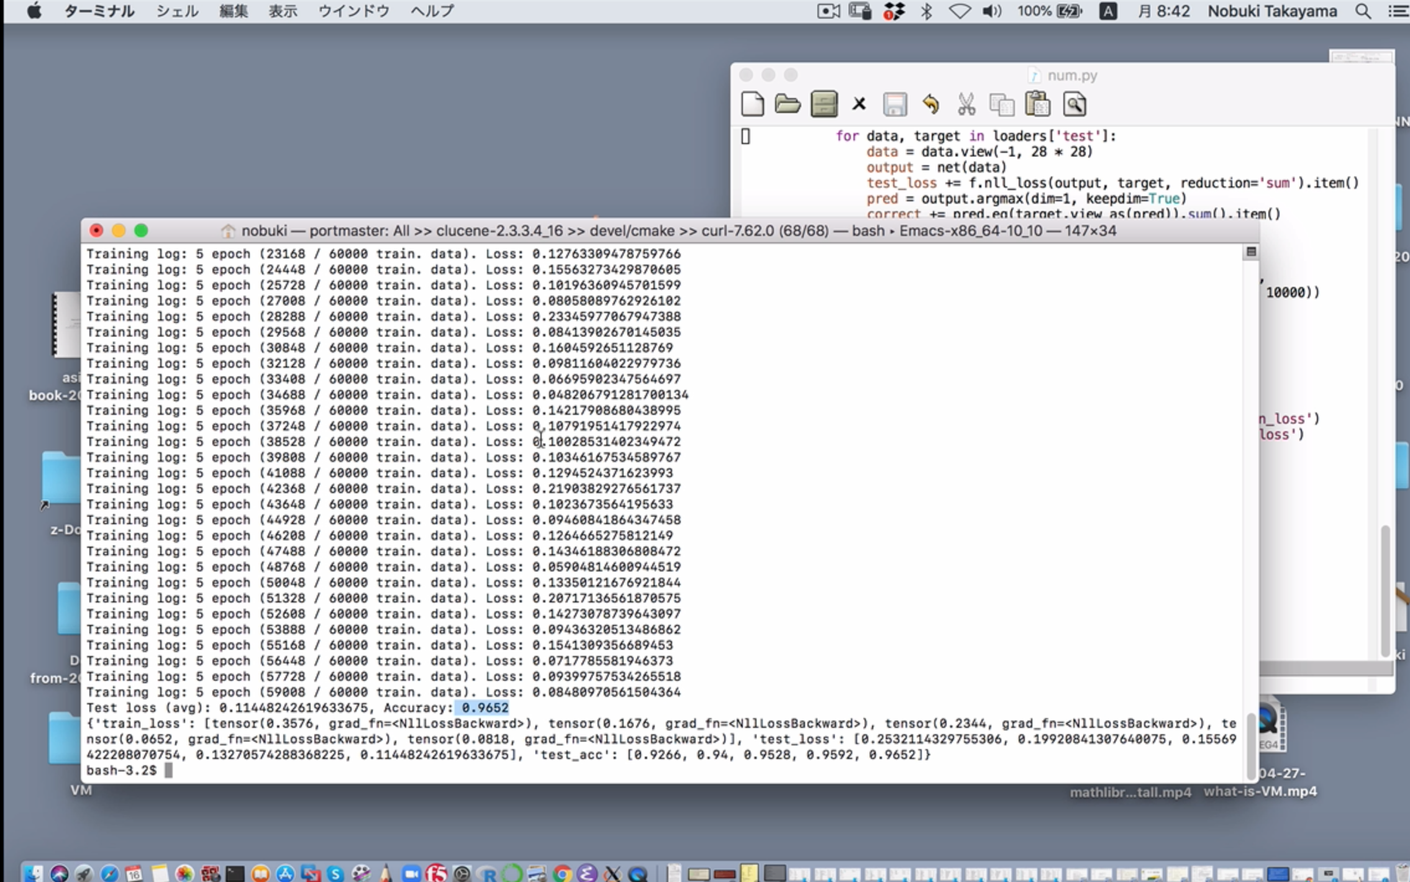The height and width of the screenshot is (882, 1410).
Task: Click the scissors cut icon in Emacs toolbar
Action: 966,104
